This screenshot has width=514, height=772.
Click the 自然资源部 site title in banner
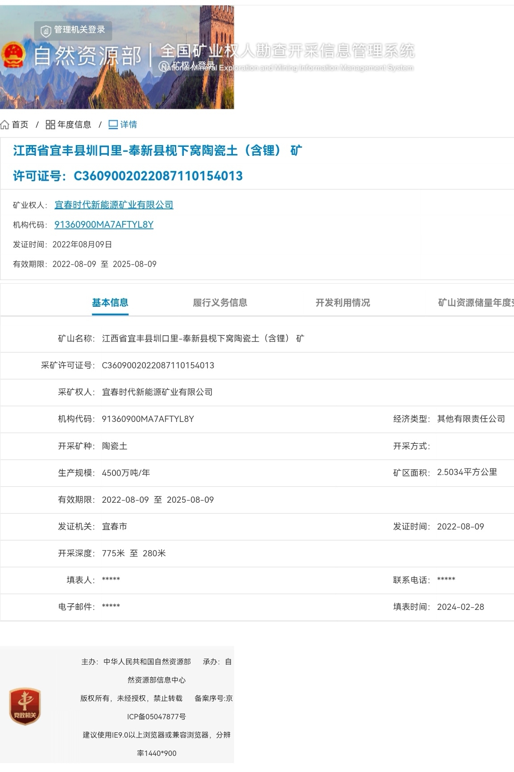click(87, 56)
